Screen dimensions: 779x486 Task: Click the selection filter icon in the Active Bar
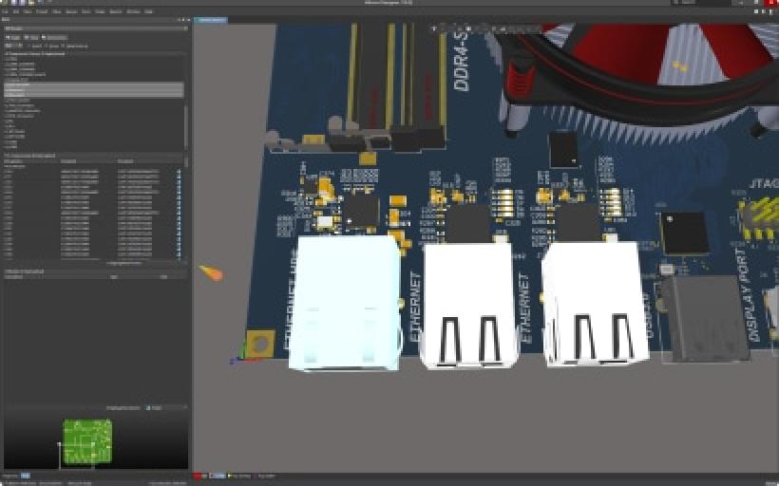click(x=435, y=28)
